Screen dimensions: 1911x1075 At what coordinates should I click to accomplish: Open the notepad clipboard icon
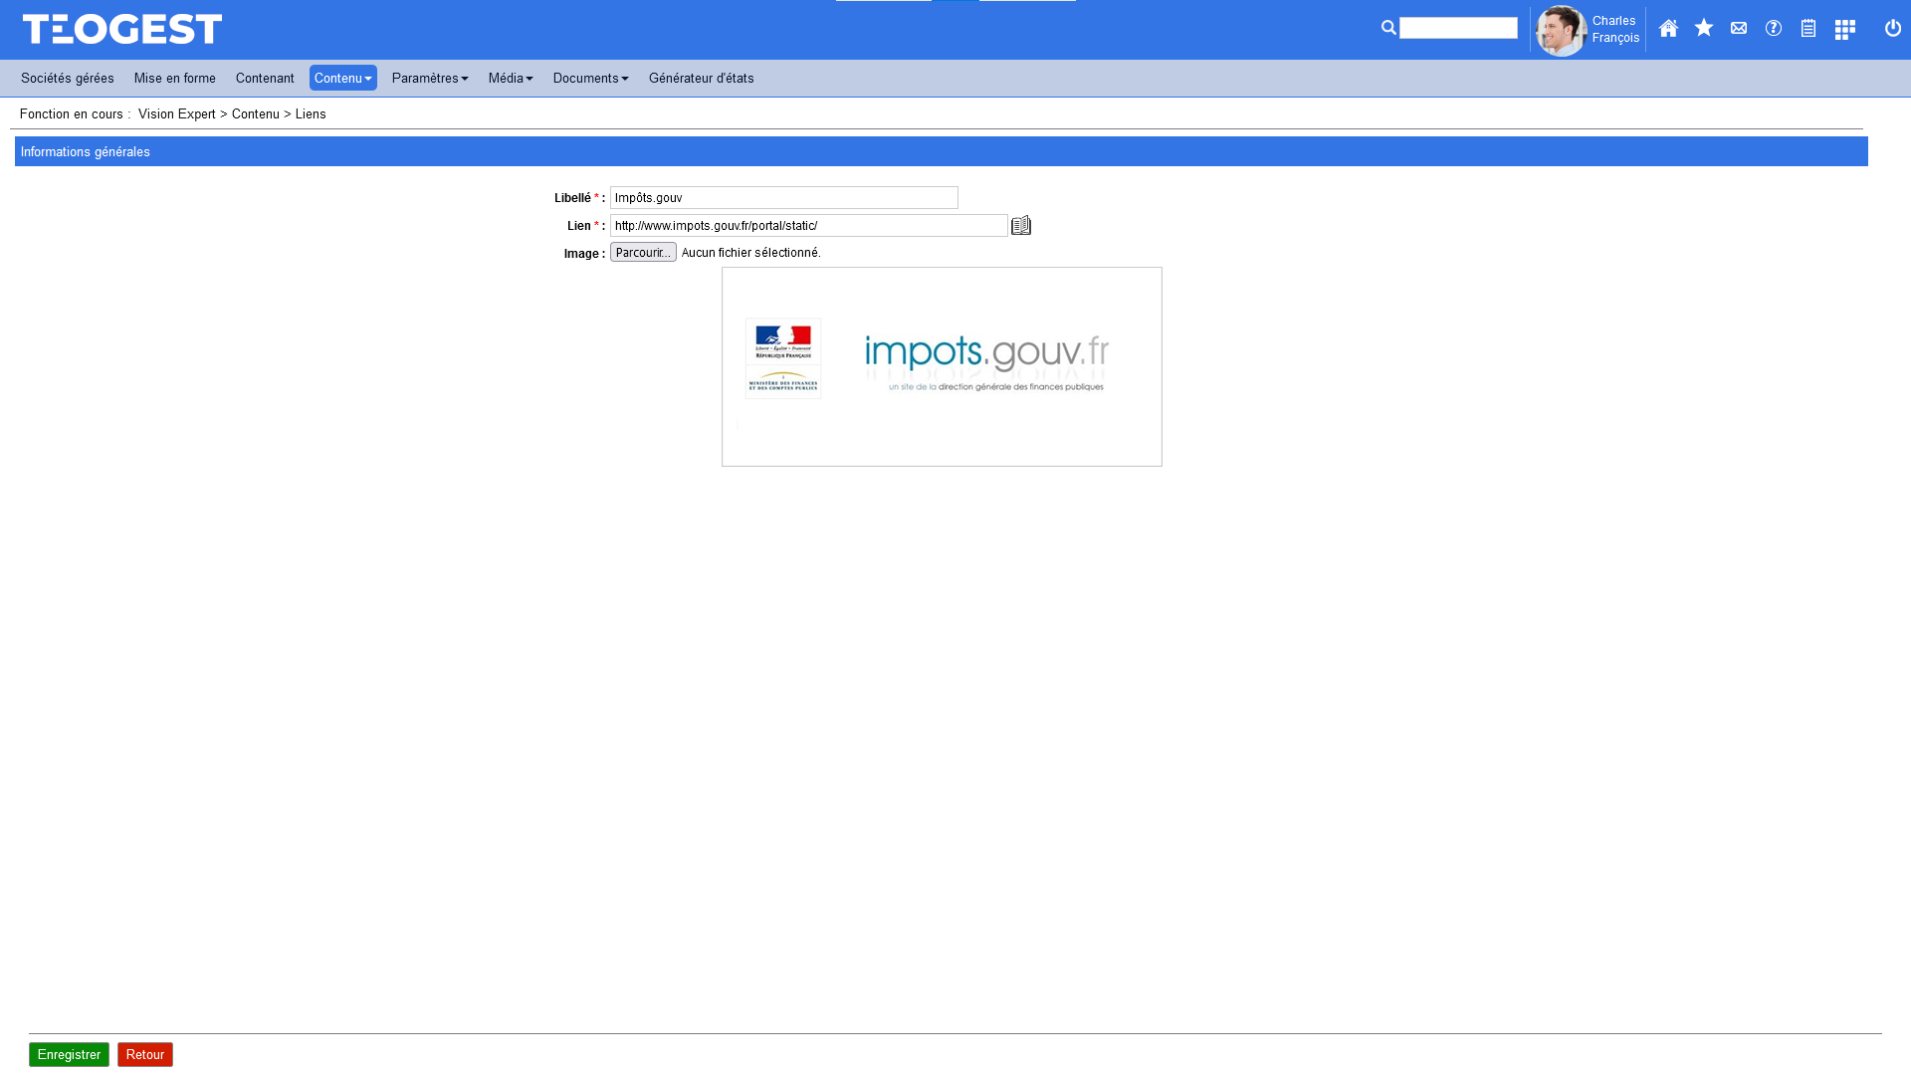click(1808, 29)
